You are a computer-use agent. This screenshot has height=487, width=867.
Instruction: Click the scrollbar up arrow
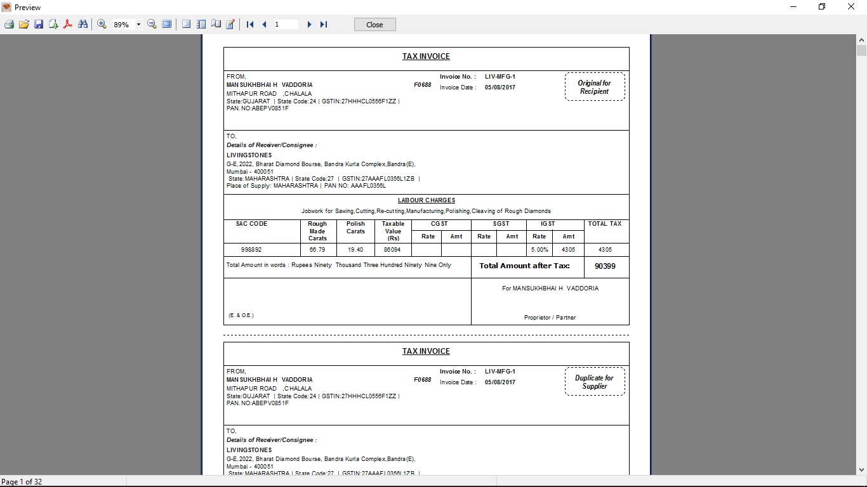point(861,39)
